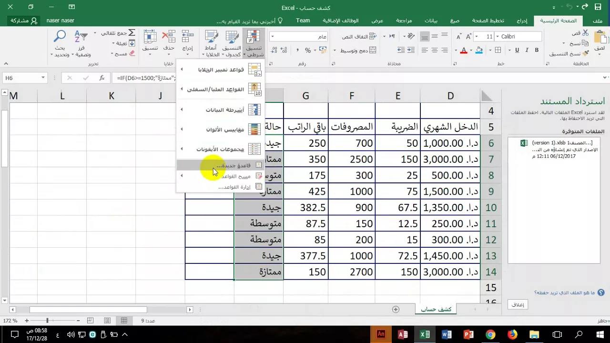Viewport: 610px width, 343px height.
Task: Open the File (ملف) tab
Action: [598, 21]
